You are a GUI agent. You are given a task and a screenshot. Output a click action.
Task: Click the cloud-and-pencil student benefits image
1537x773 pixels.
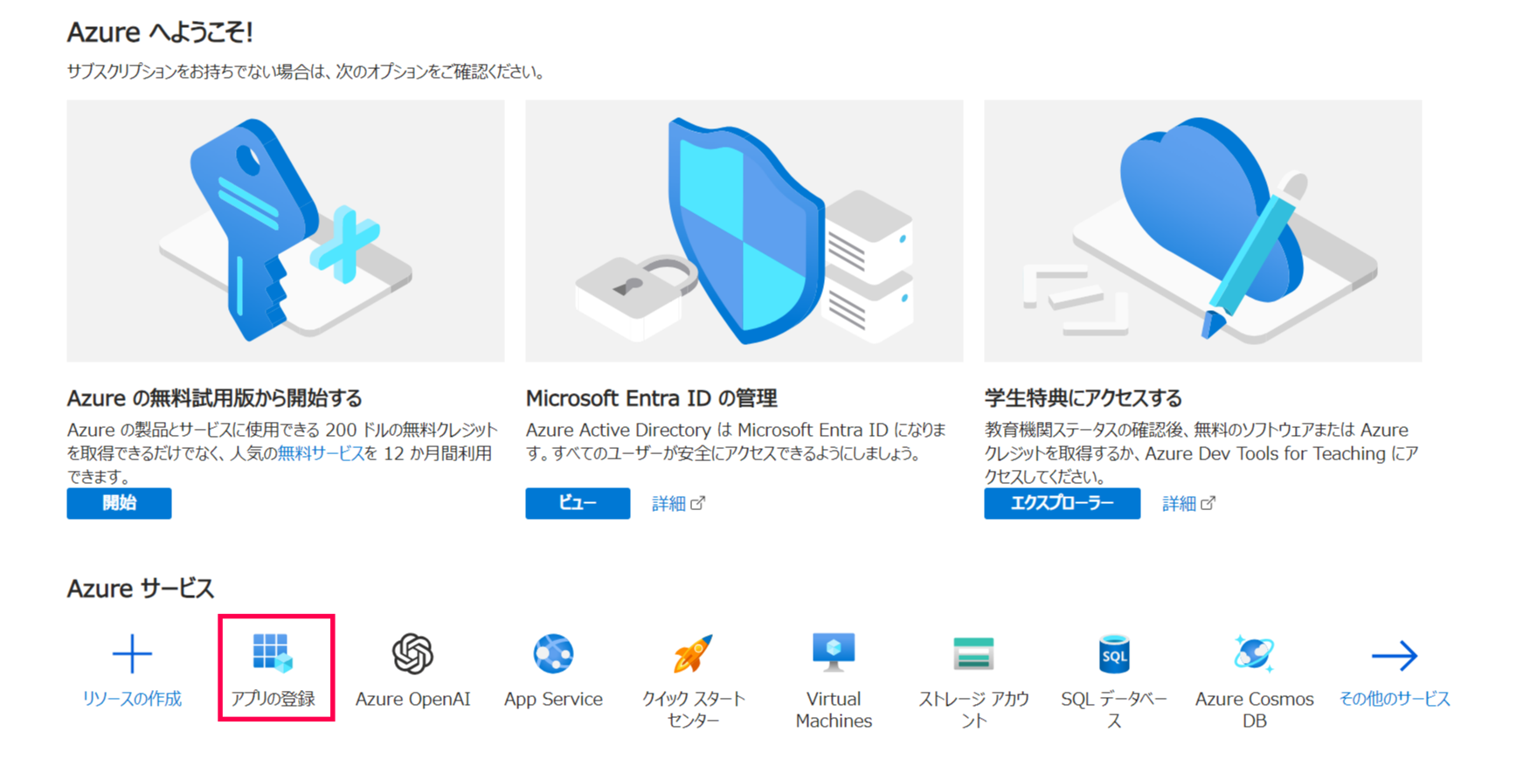click(x=1202, y=231)
